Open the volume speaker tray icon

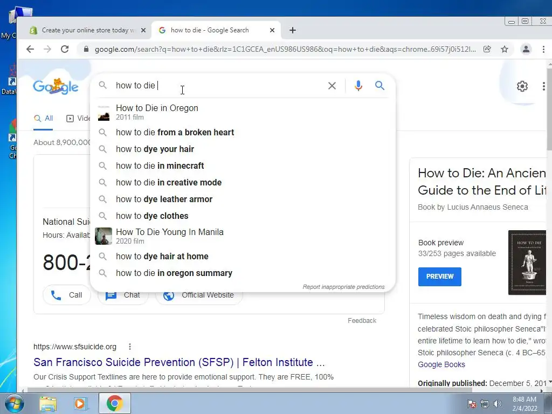pyautogui.click(x=497, y=404)
